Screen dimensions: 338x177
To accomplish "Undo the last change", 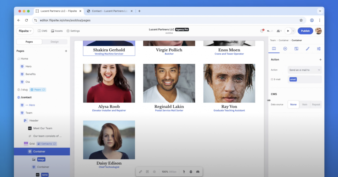I will click(268, 31).
